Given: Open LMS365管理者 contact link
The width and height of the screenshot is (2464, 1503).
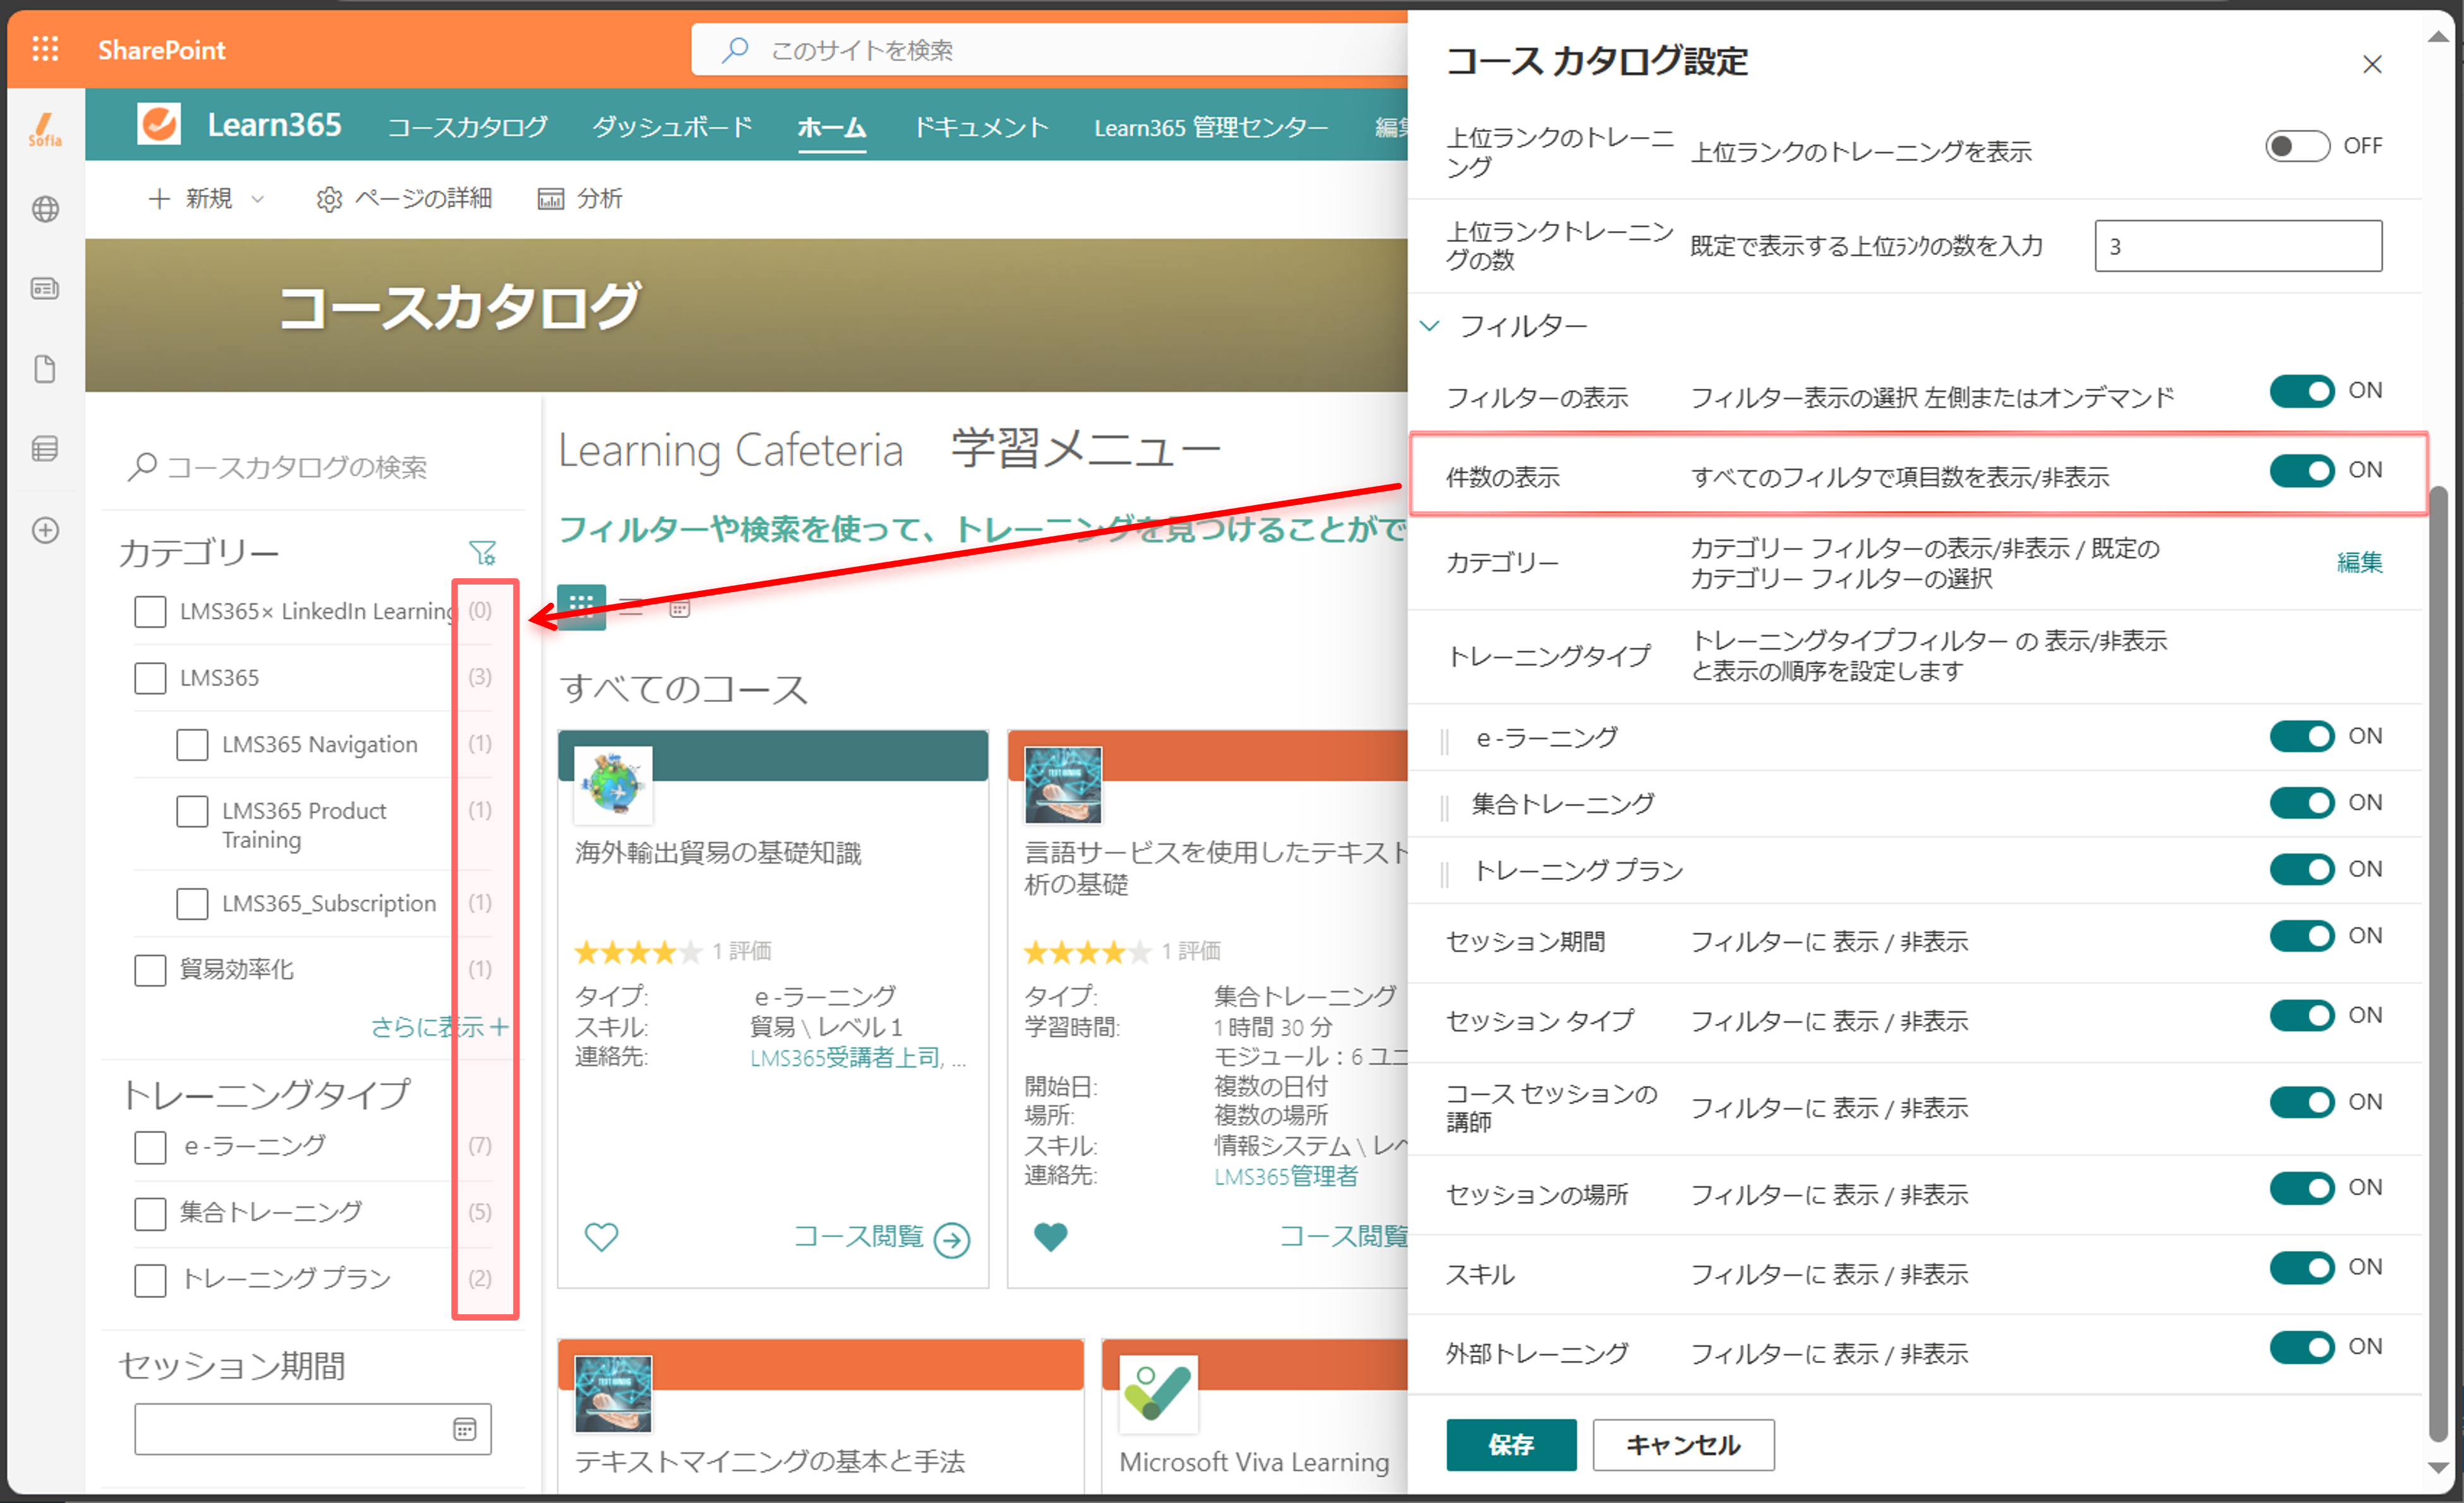Looking at the screenshot, I should [1286, 1176].
